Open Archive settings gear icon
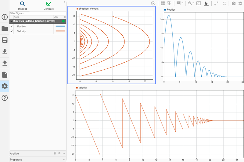Screen dimensions: 244x162 pos(59,153)
